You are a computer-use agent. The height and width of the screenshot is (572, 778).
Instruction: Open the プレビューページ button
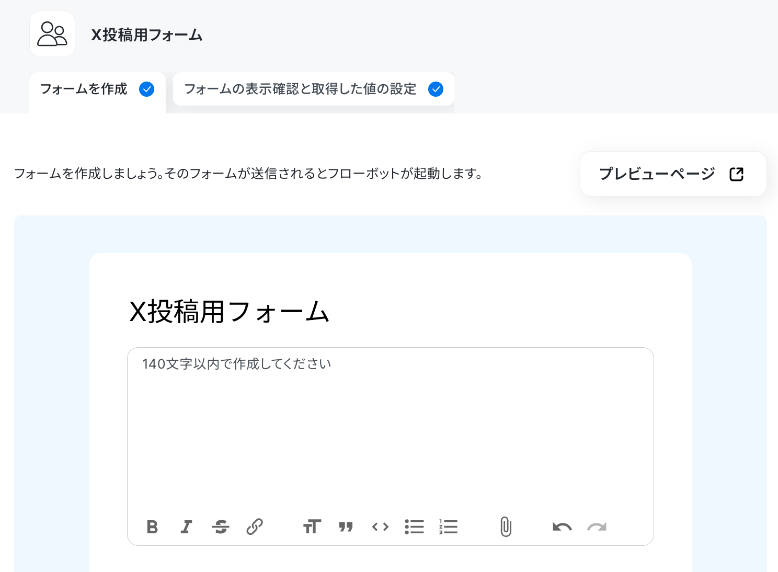673,174
